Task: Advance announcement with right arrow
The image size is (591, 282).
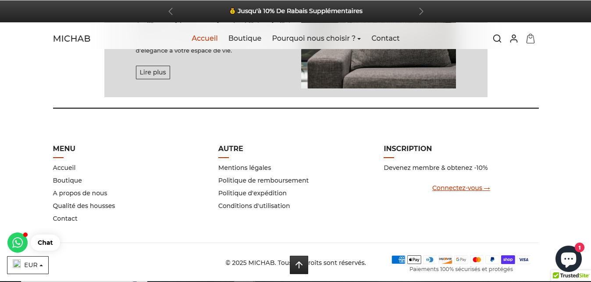Action: point(421,11)
